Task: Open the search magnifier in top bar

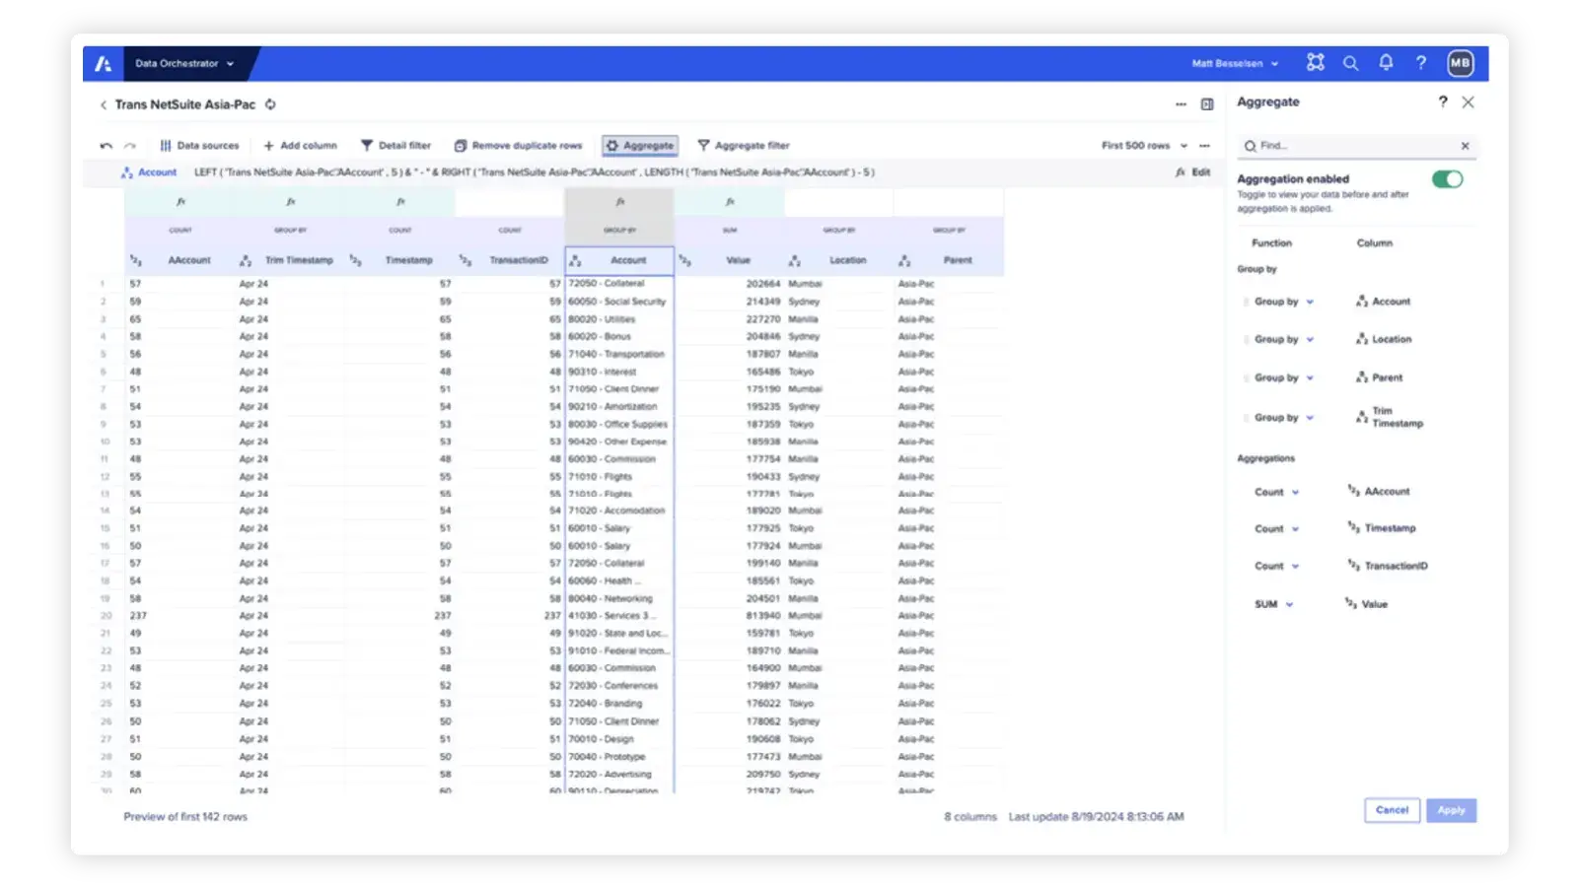Action: (1350, 62)
